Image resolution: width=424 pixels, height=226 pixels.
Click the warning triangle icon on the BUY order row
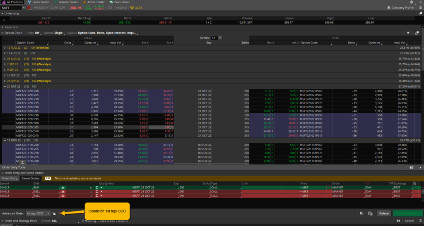(x=63, y=187)
